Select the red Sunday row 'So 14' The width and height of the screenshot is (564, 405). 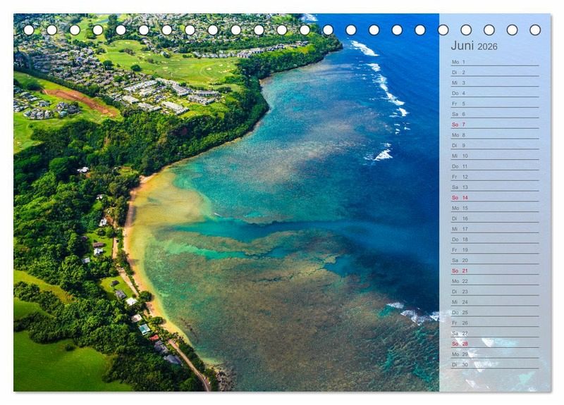pos(495,198)
